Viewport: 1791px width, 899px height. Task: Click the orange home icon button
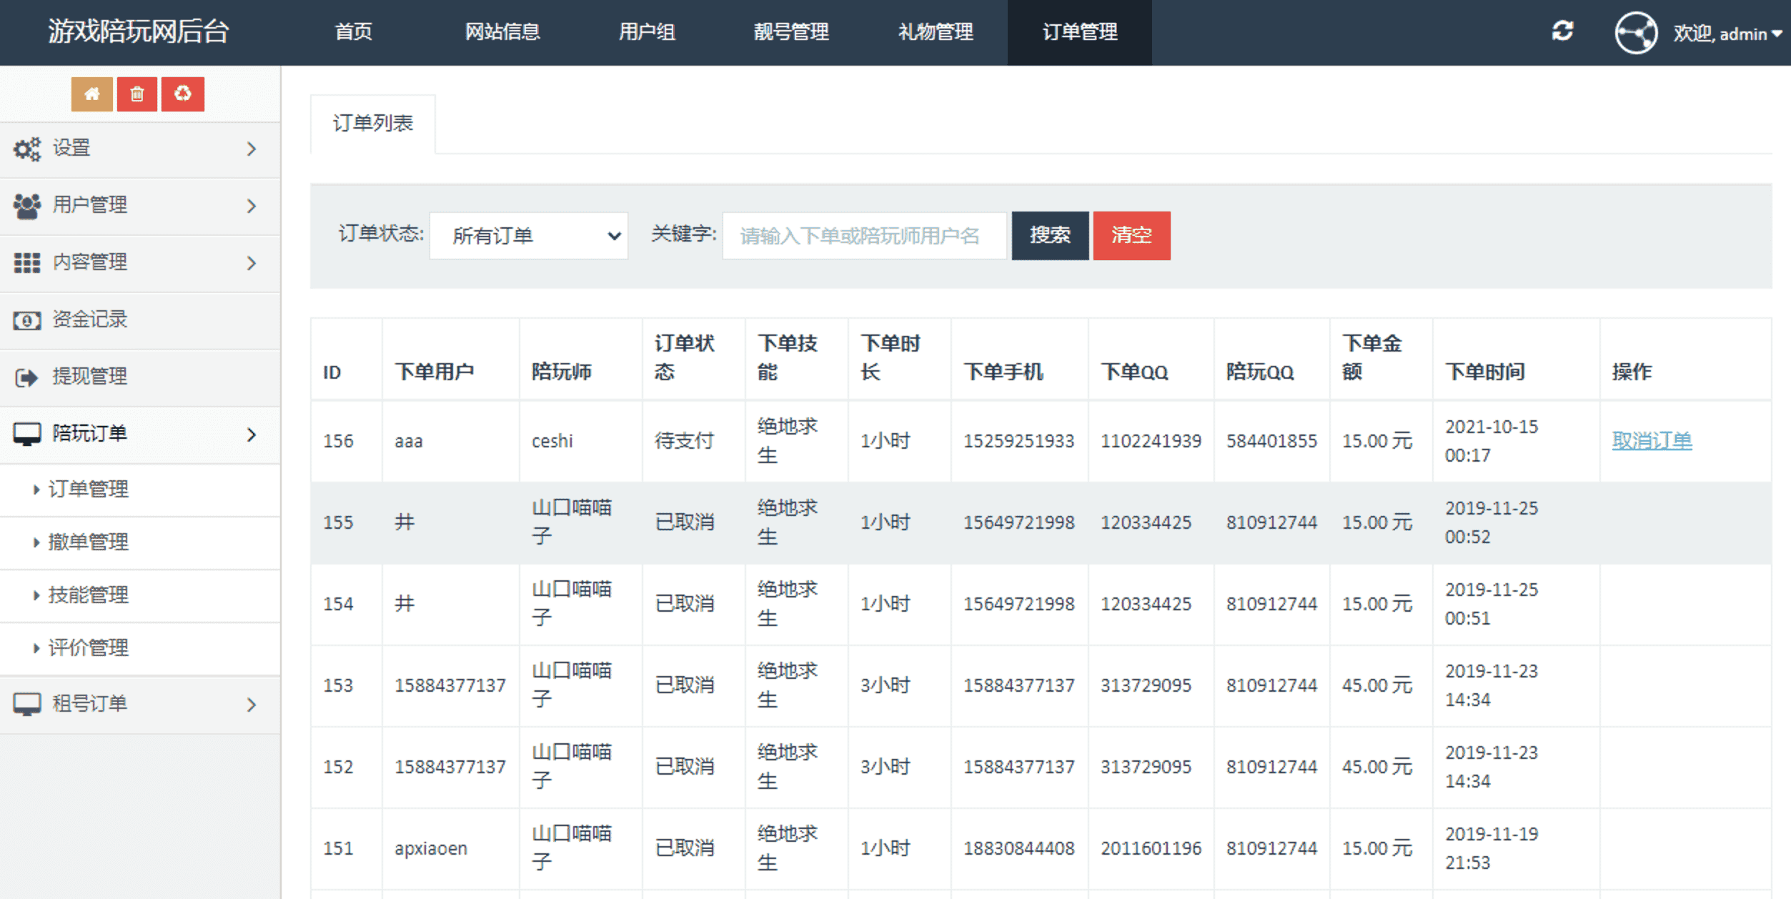click(91, 94)
